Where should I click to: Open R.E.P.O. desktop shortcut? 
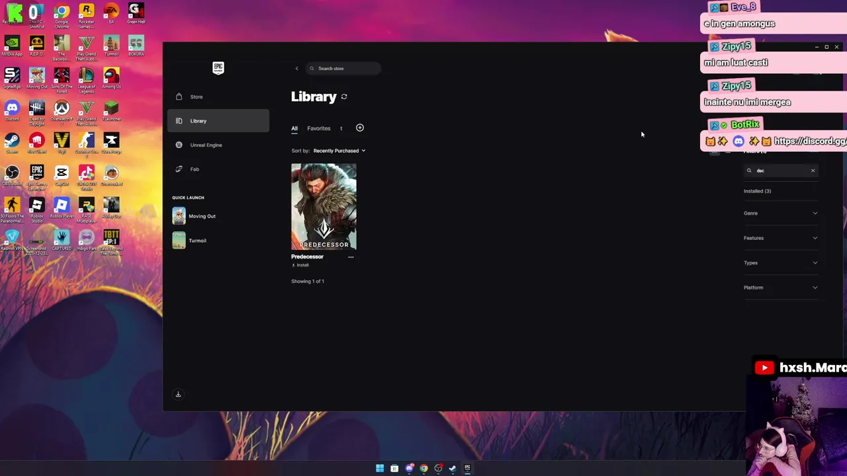click(36, 46)
